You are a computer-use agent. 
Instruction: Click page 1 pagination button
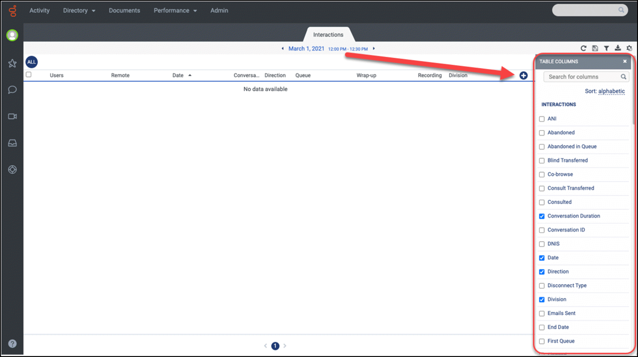[275, 346]
